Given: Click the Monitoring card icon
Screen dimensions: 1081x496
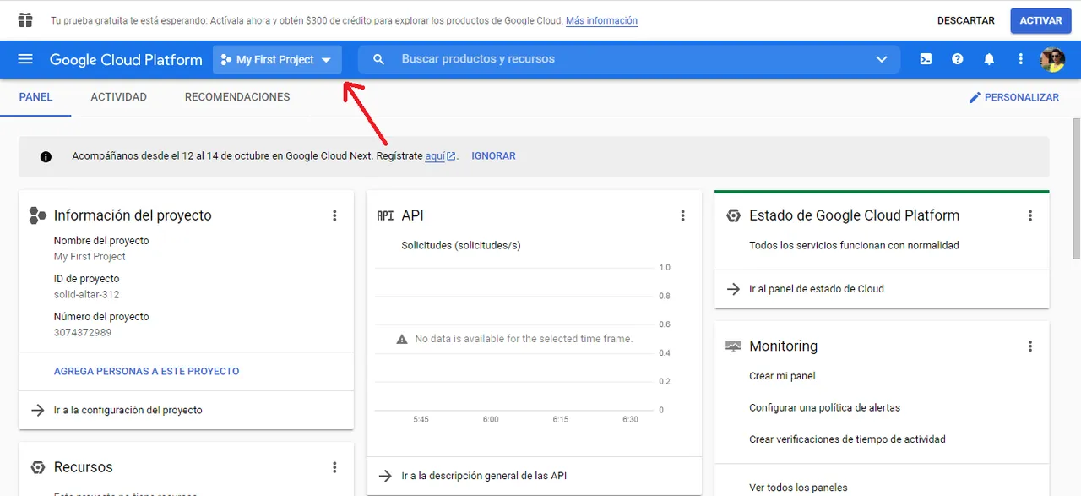Looking at the screenshot, I should 733,346.
